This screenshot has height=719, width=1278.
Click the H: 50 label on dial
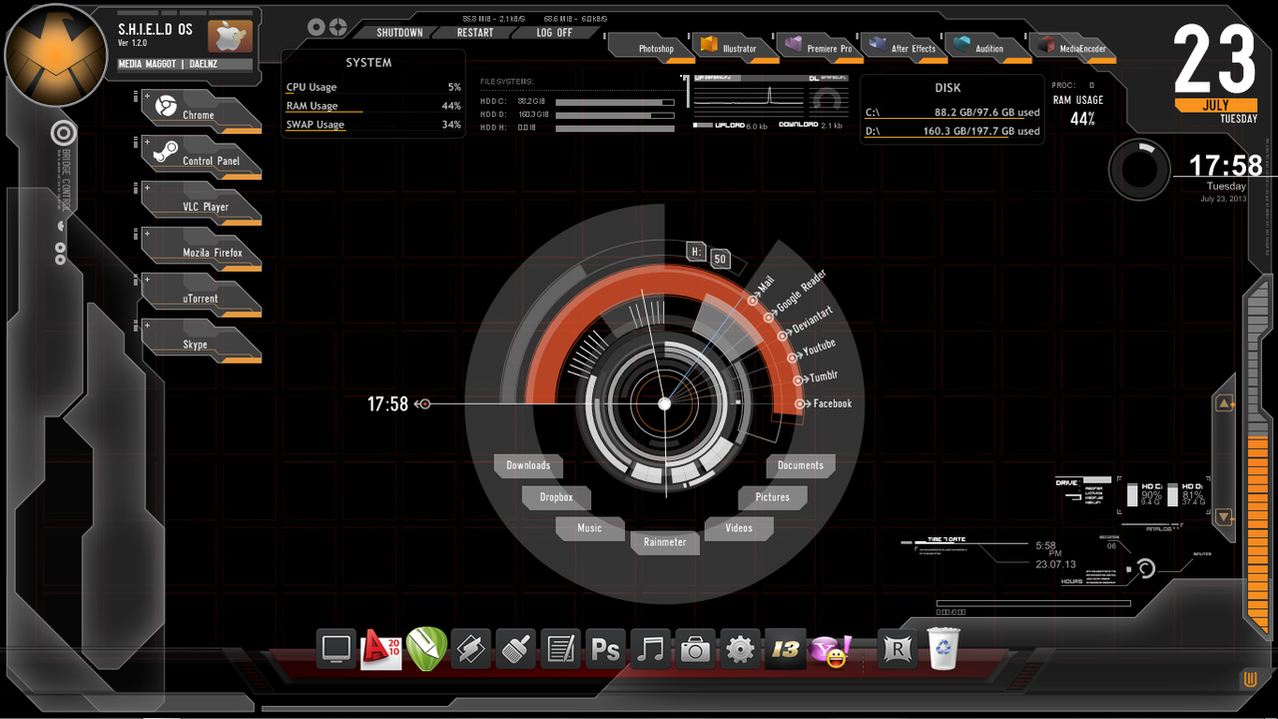click(x=709, y=256)
